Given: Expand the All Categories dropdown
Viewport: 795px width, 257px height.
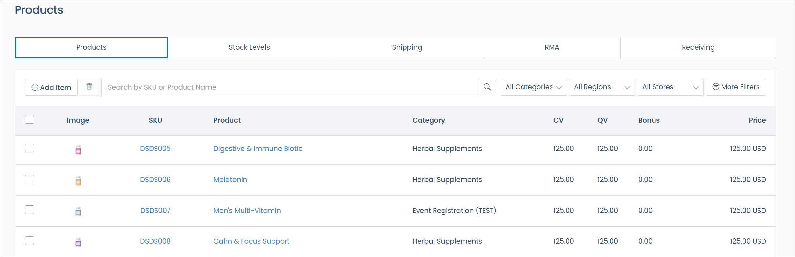Looking at the screenshot, I should [x=533, y=87].
